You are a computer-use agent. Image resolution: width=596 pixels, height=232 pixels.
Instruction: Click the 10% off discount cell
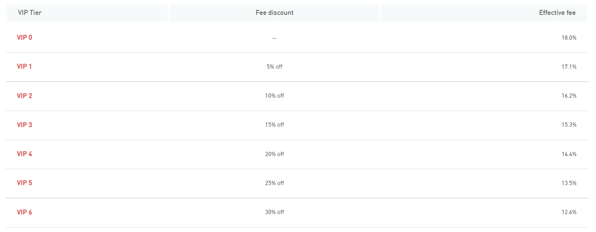point(275,96)
